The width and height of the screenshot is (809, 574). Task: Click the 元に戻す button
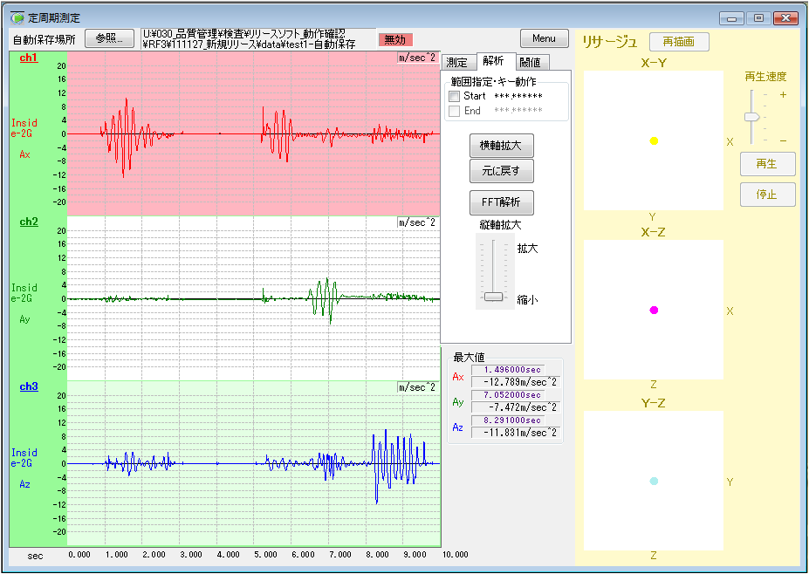502,171
